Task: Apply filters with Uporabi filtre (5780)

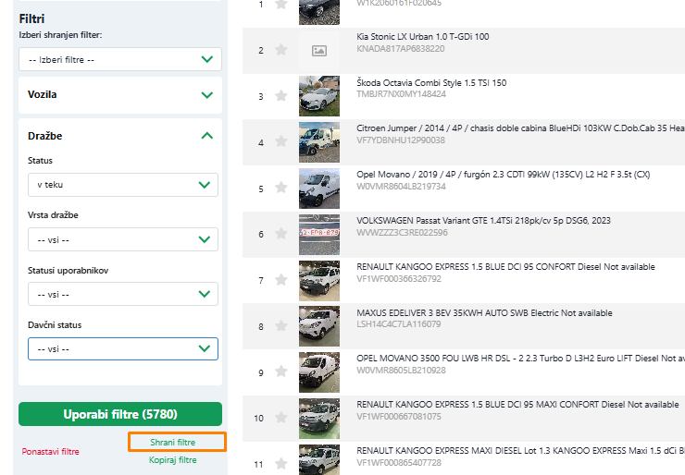Action: click(x=120, y=414)
